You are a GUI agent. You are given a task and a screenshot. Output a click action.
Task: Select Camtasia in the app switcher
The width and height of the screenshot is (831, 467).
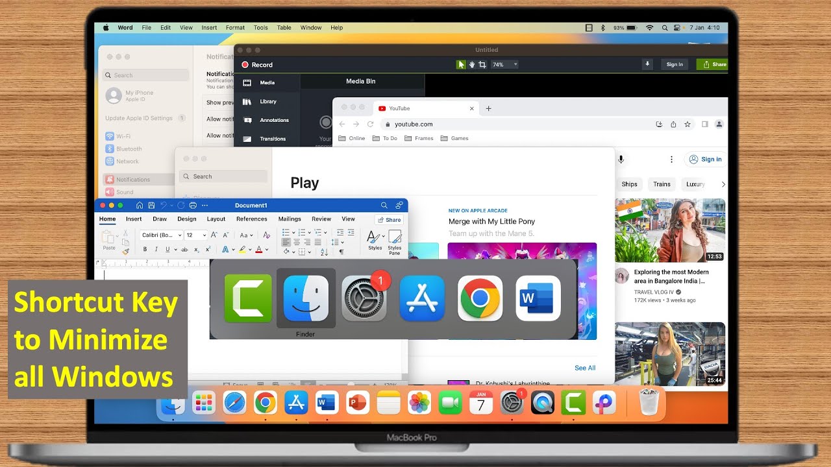(248, 298)
